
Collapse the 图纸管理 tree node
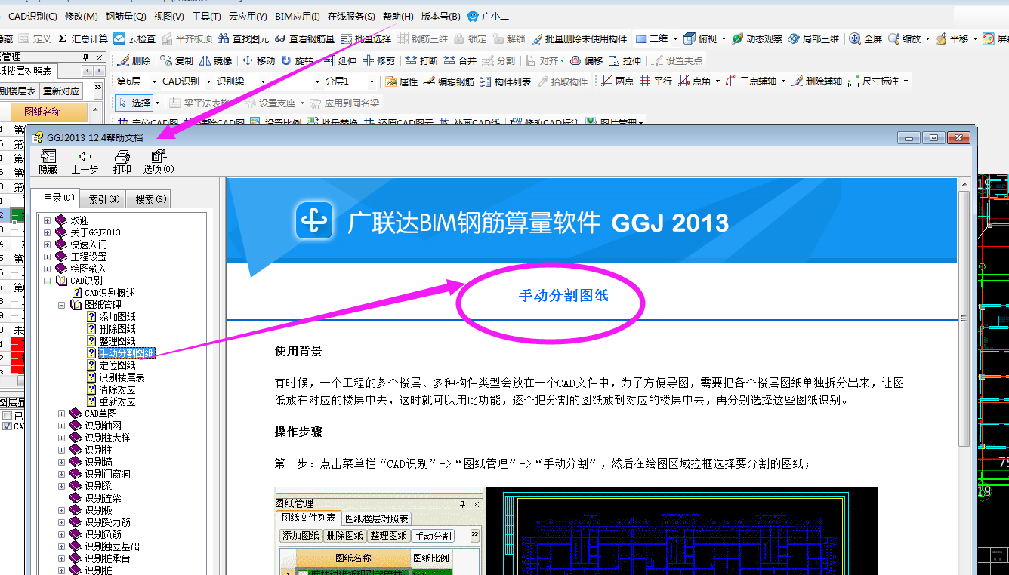pos(62,305)
